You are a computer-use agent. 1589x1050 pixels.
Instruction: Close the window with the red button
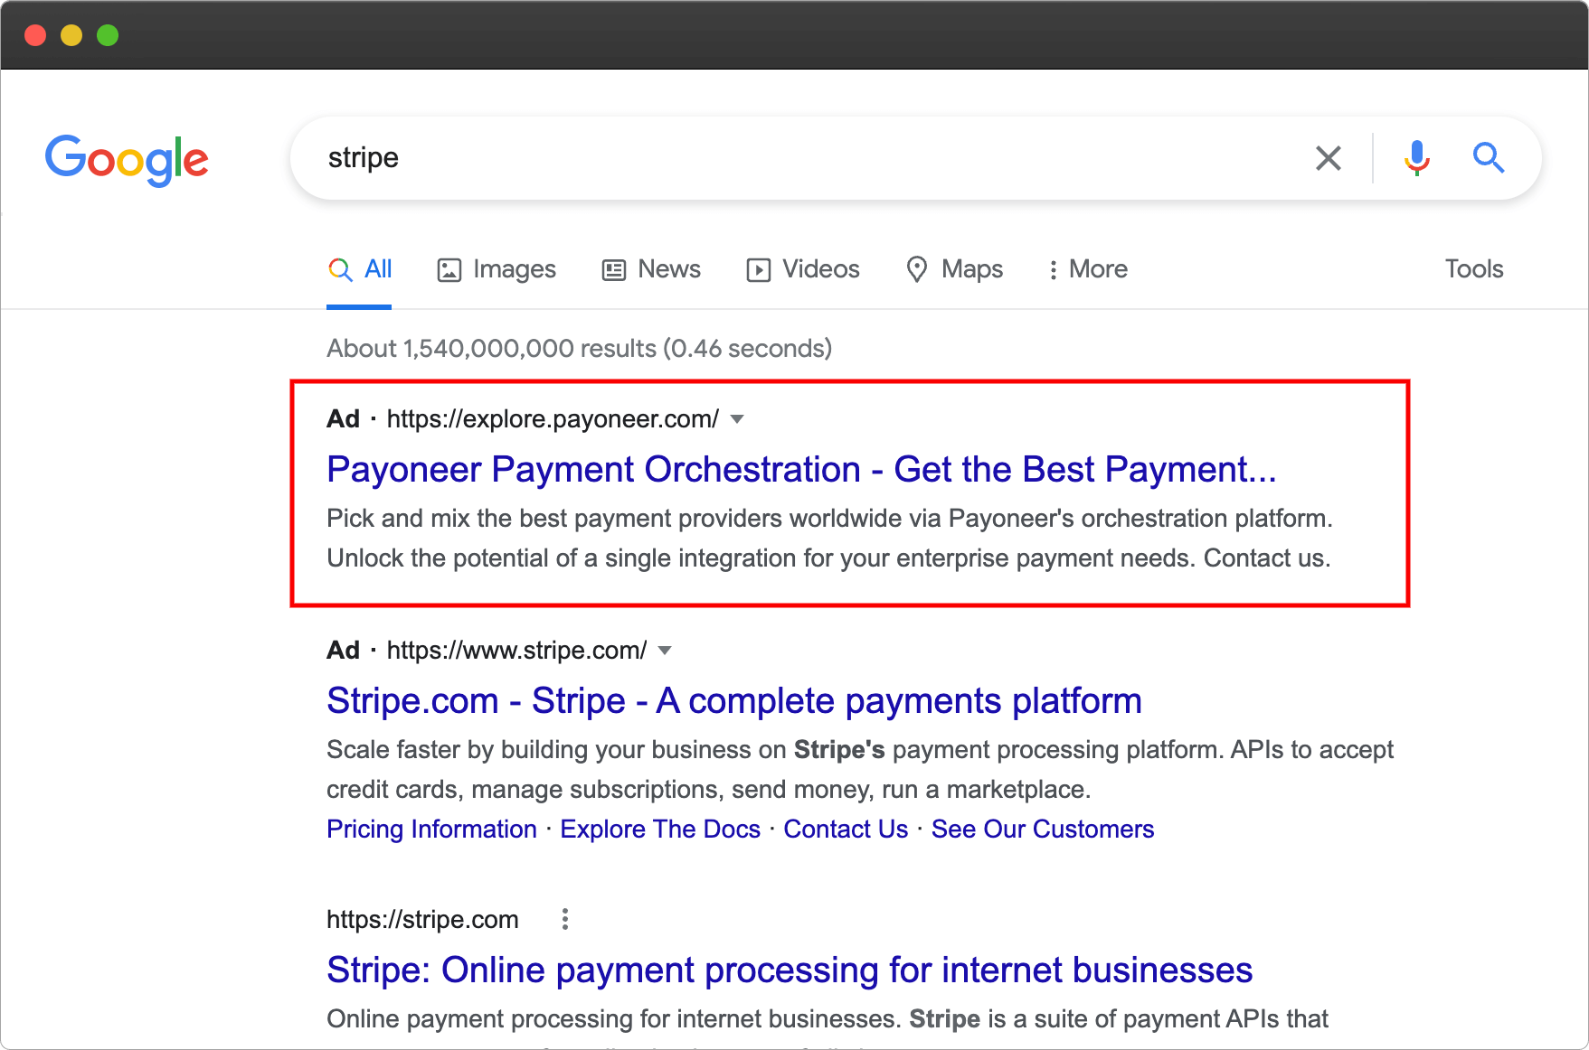(35, 35)
